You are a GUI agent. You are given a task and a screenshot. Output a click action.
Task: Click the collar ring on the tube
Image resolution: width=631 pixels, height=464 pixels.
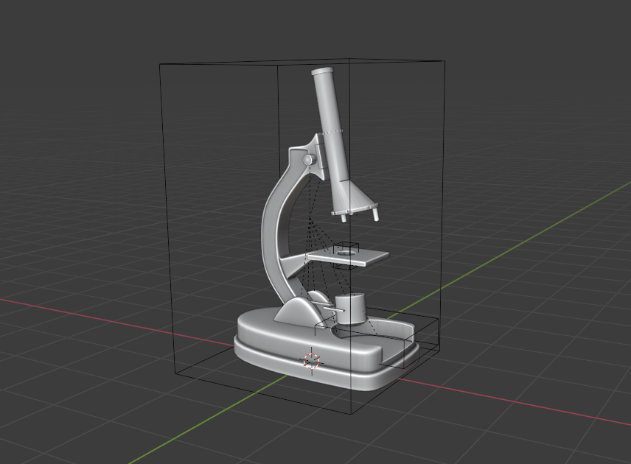[x=332, y=132]
